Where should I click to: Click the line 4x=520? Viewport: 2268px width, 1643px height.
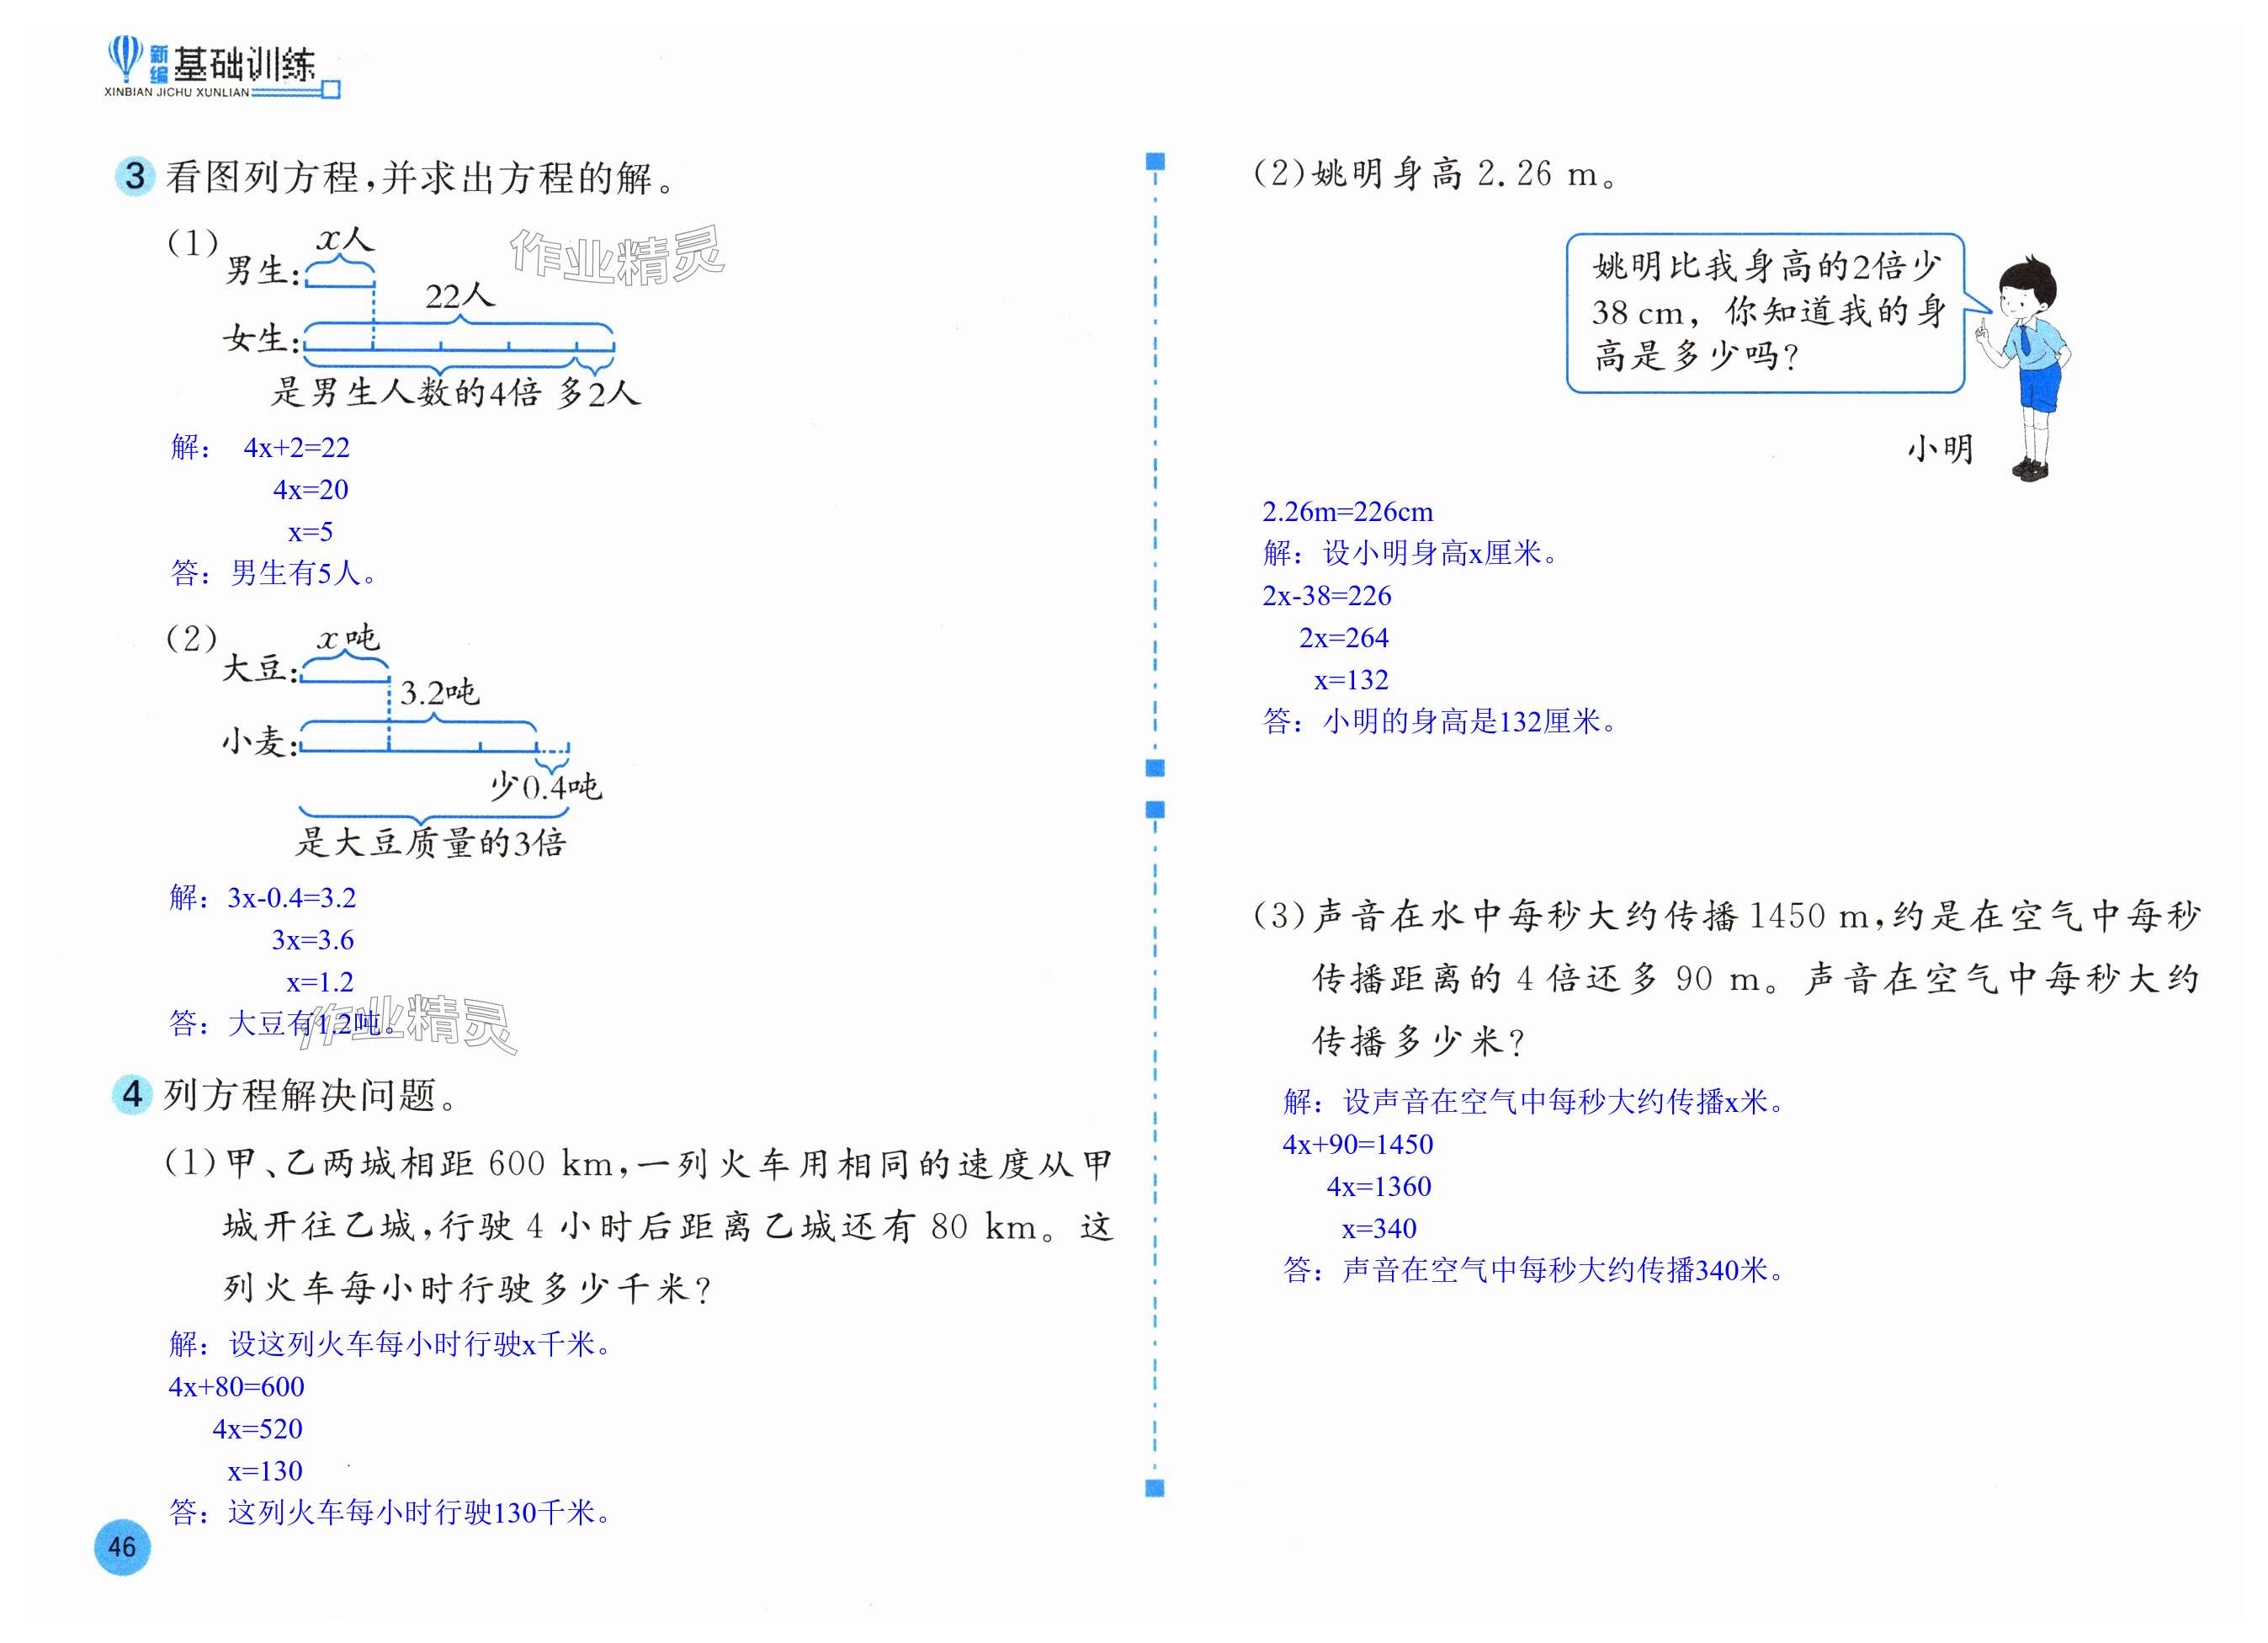(x=257, y=1428)
